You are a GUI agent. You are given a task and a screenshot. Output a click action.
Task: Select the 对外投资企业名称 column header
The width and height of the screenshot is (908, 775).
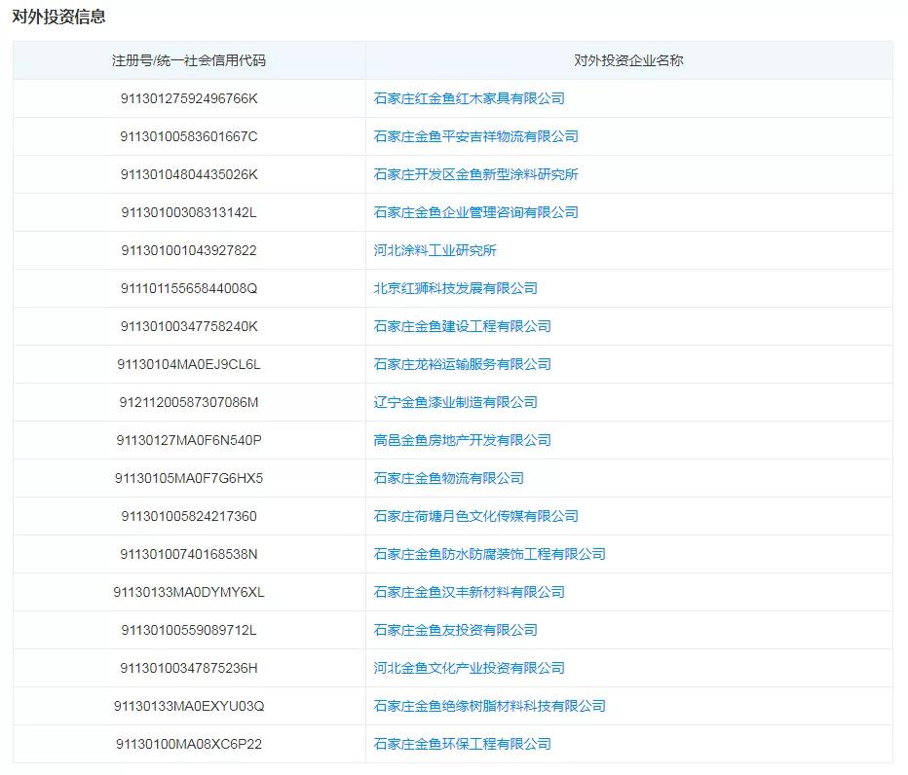pyautogui.click(x=632, y=59)
